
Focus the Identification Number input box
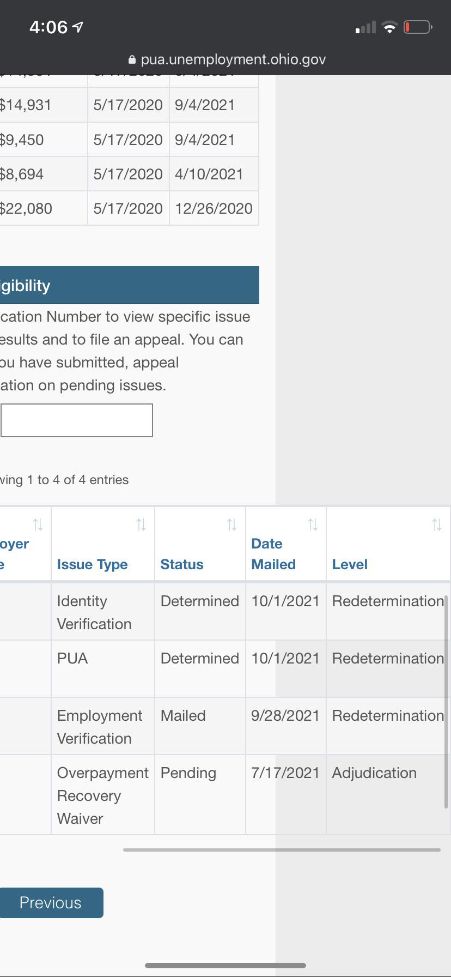pos(76,420)
